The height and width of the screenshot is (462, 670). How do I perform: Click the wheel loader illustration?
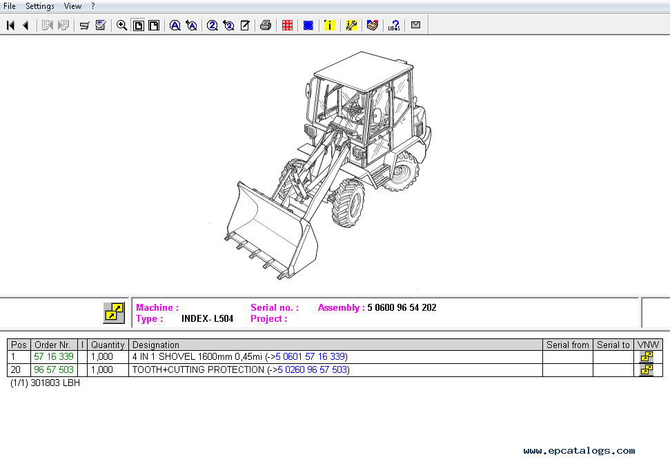tap(328, 165)
